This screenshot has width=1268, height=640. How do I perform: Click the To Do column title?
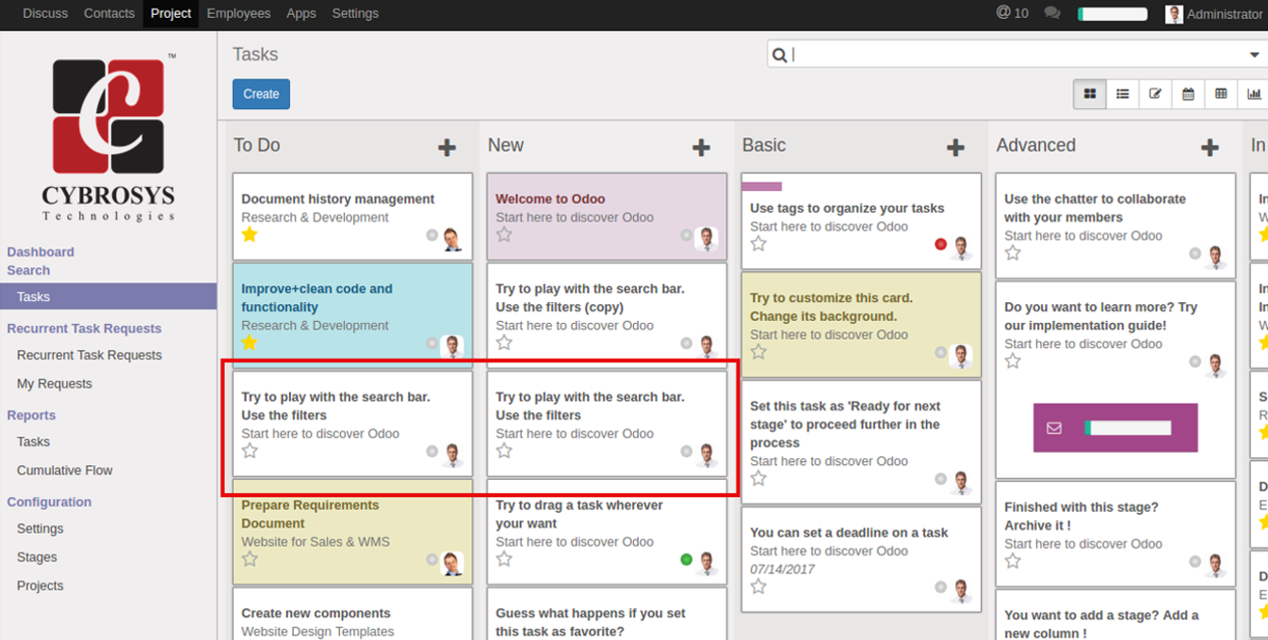(257, 146)
